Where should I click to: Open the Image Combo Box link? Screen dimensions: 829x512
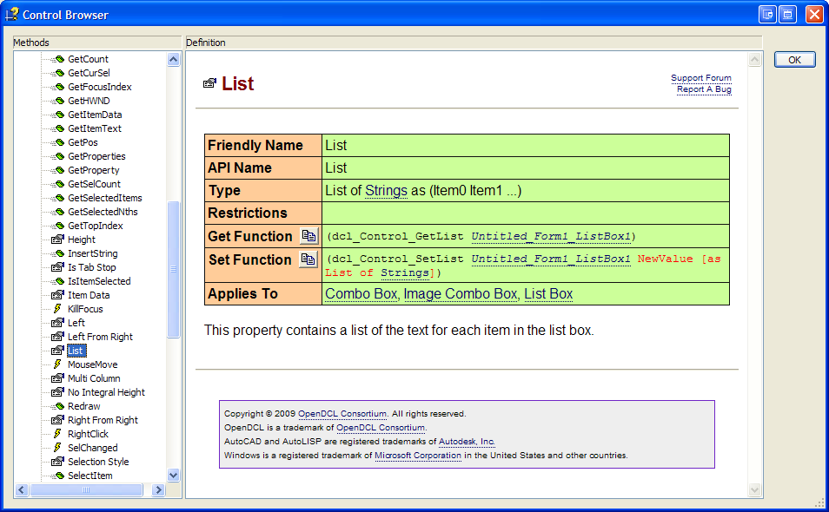(461, 293)
